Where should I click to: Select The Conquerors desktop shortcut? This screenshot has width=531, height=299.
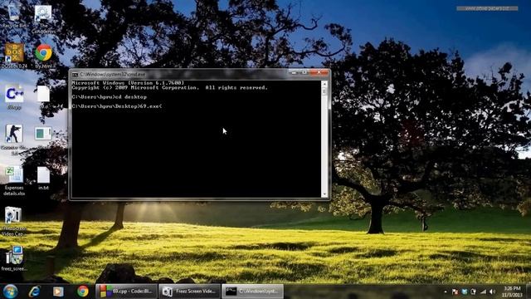(43, 18)
